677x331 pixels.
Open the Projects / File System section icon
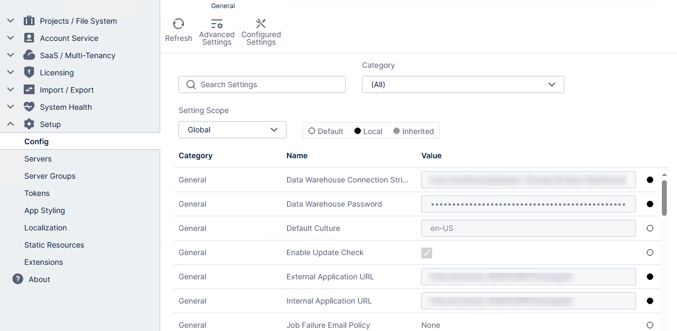pyautogui.click(x=29, y=20)
